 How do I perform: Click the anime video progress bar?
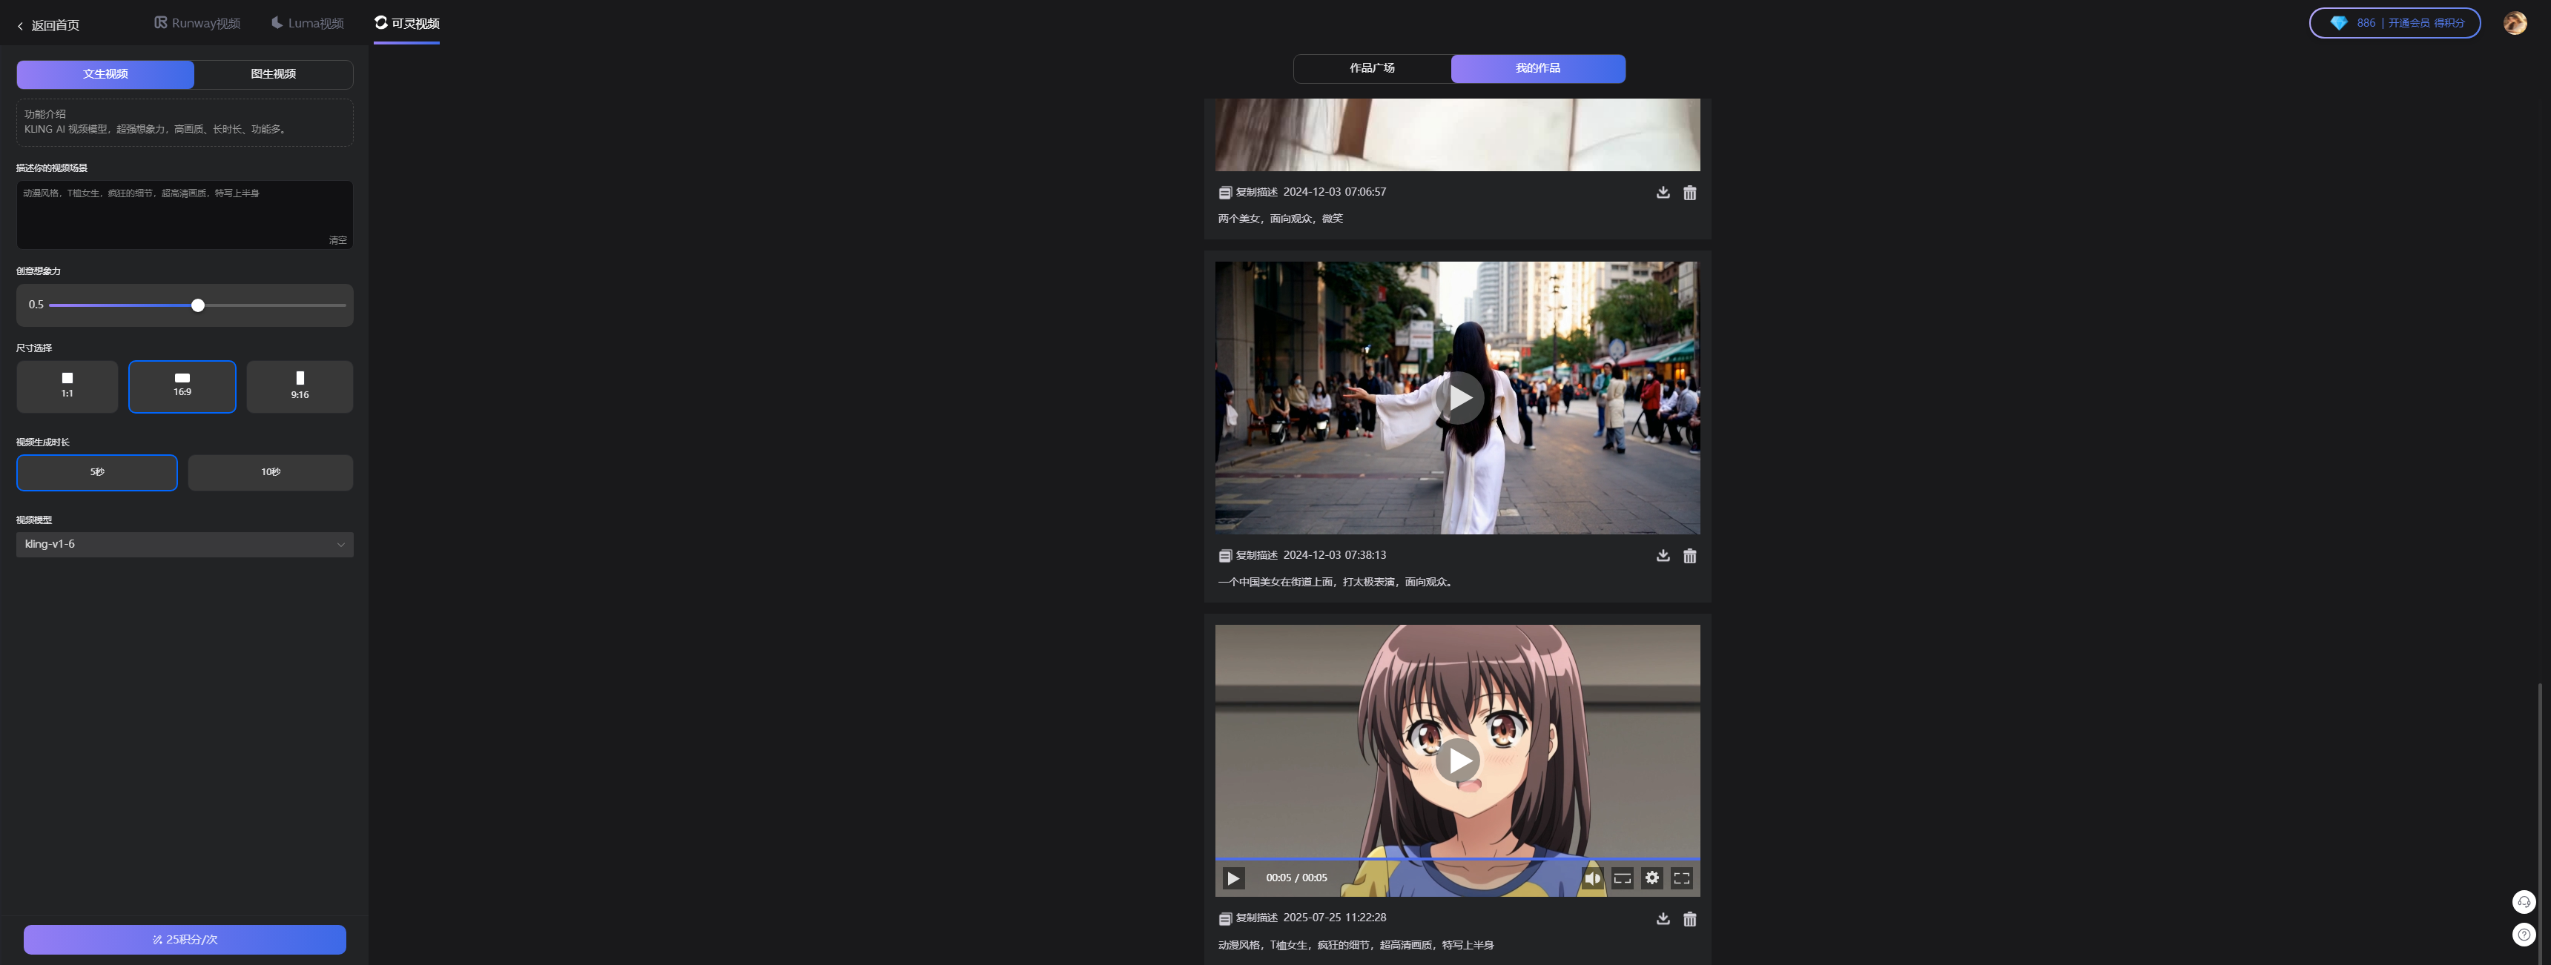1458,858
